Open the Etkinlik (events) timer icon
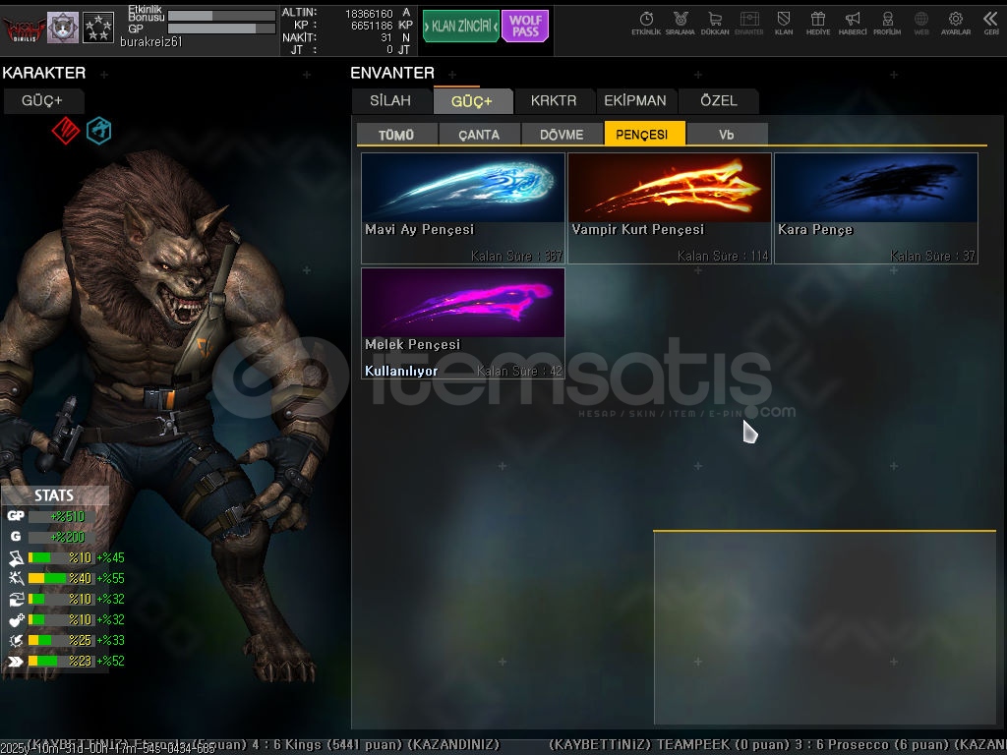Viewport: 1007px width, 755px height. (x=646, y=24)
